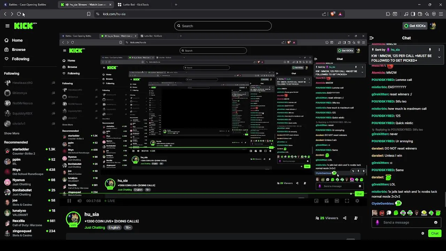The height and width of the screenshot is (251, 446).
Task: Open the browser share icon
Action: pyautogui.click(x=324, y=14)
